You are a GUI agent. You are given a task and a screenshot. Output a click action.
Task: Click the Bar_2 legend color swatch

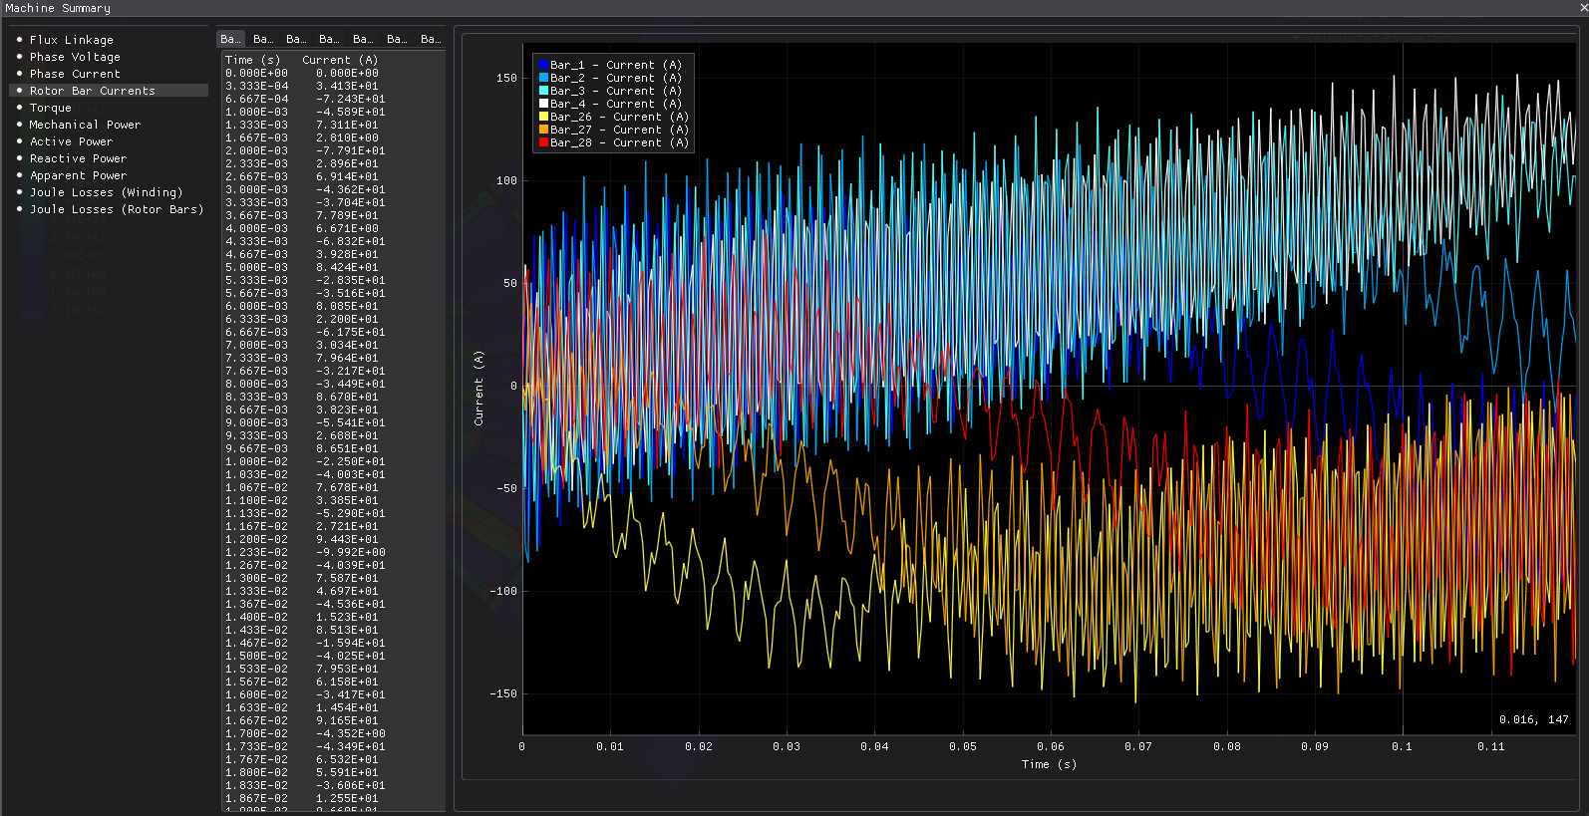(544, 78)
